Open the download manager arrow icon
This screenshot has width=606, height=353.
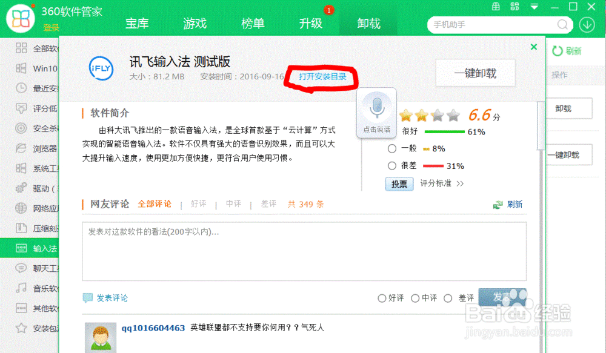tap(587, 25)
